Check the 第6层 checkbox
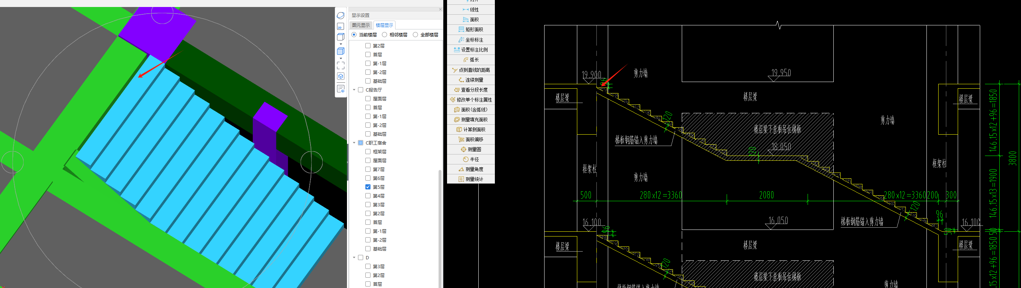Screen dimensions: 1021x288 368,178
